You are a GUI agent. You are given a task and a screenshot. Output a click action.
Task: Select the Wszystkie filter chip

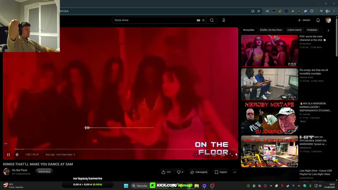pyautogui.click(x=249, y=30)
